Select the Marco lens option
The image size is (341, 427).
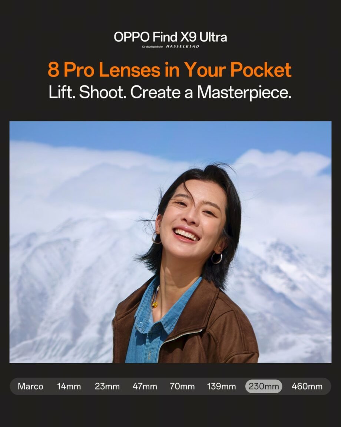click(x=30, y=387)
